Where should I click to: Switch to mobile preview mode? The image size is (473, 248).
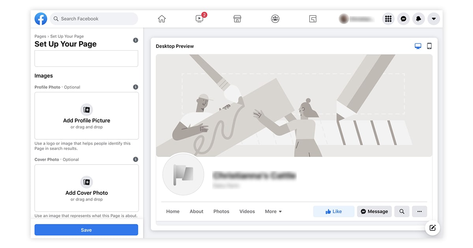click(429, 46)
